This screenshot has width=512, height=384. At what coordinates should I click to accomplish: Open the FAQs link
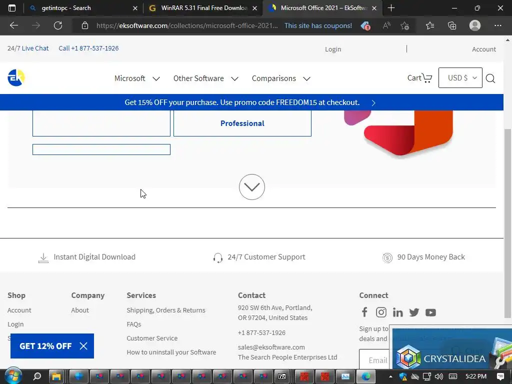pos(134,324)
